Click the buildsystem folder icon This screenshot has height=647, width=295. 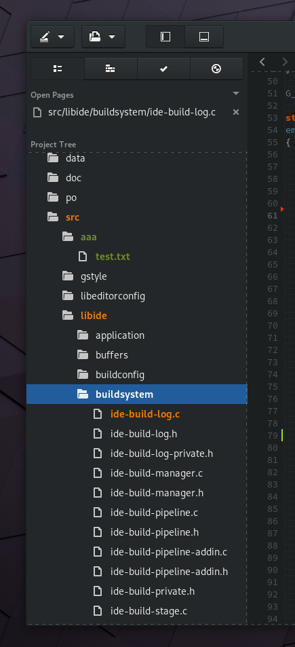tap(83, 394)
